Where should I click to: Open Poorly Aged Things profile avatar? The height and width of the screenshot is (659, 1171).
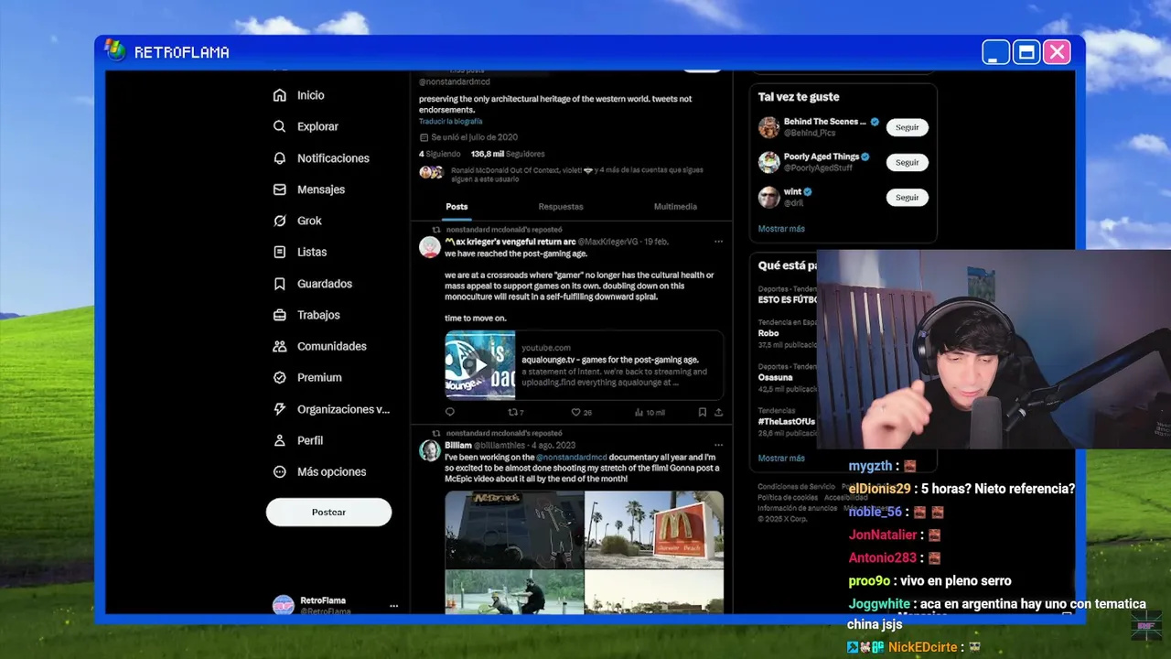click(x=768, y=162)
